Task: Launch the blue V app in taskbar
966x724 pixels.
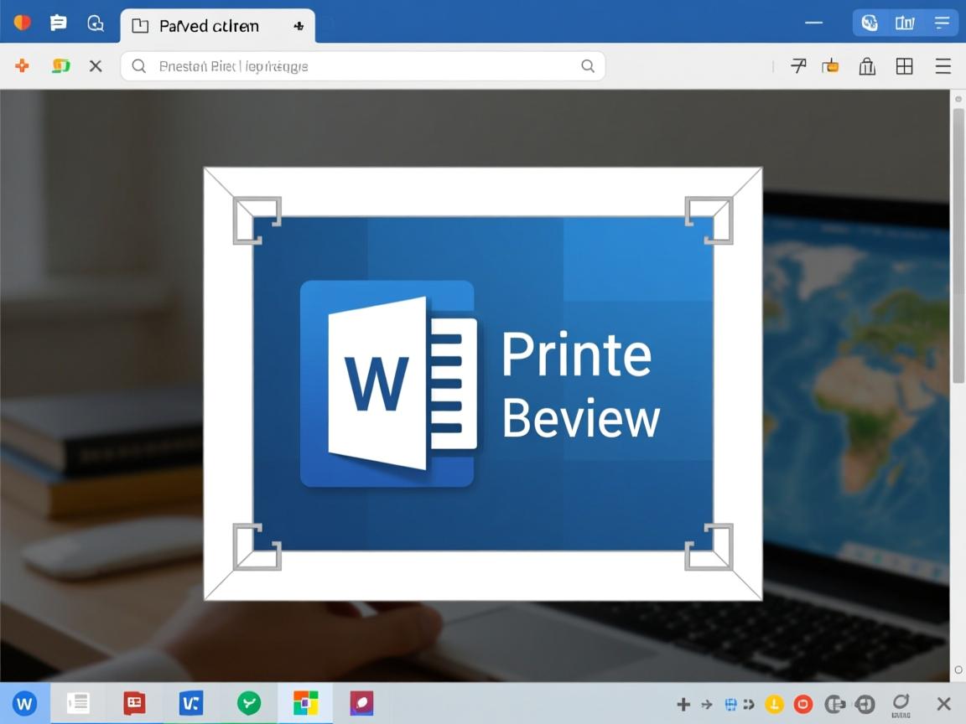Action: click(x=191, y=704)
